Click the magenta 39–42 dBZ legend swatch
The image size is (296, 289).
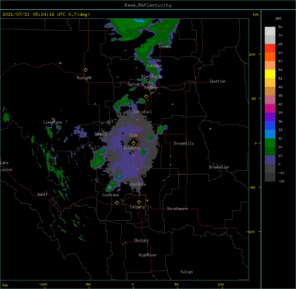[x=270, y=108]
